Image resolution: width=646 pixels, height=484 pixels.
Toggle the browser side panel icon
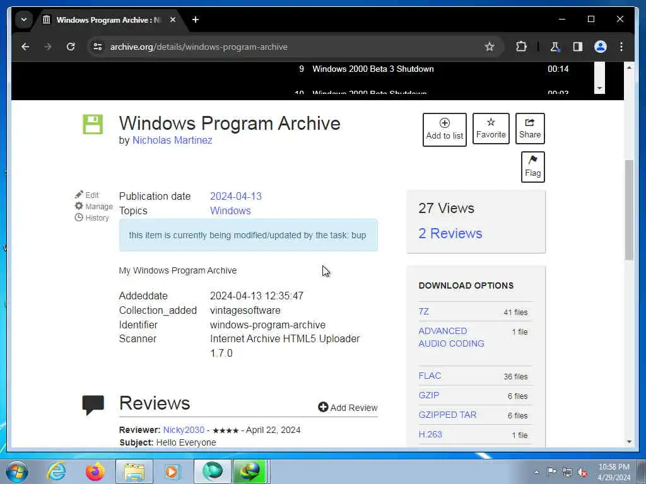coord(578,47)
